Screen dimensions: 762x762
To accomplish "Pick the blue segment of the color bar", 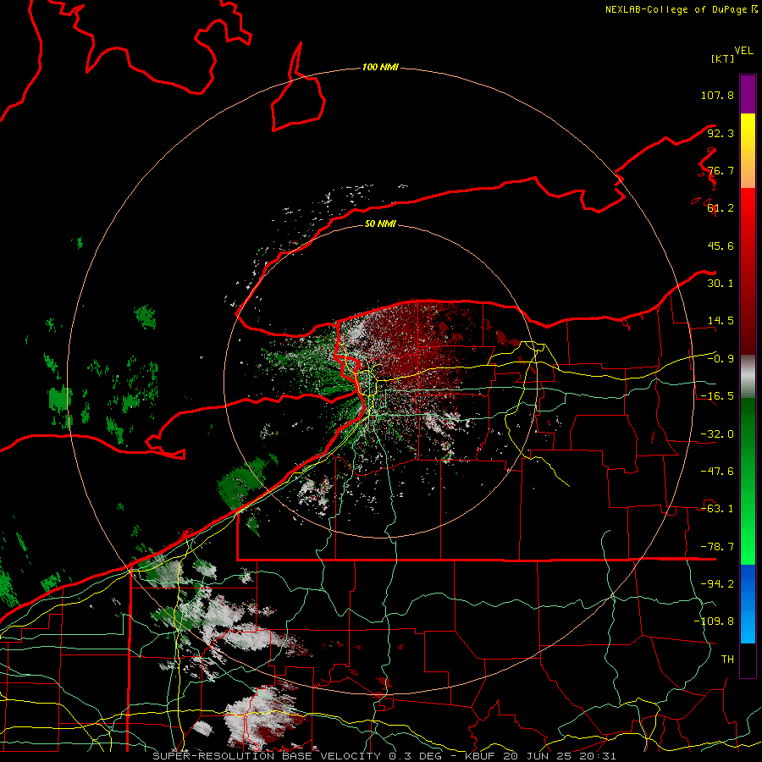I will tap(748, 604).
